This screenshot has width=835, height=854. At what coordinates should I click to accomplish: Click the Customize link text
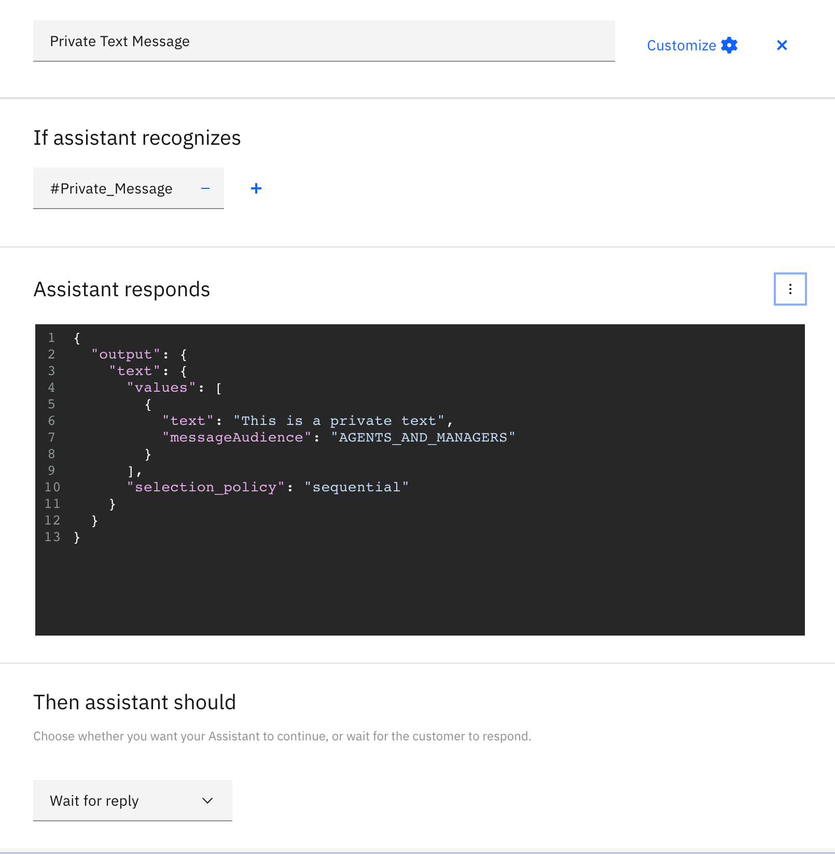(x=681, y=46)
